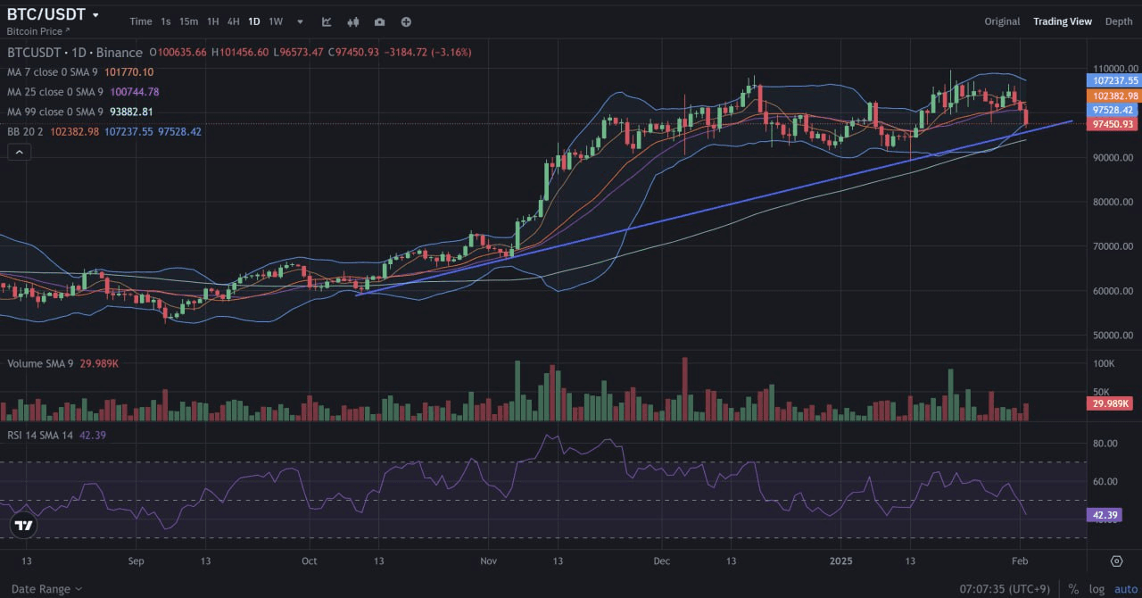Open chart settings gear icon
The width and height of the screenshot is (1142, 598).
[1116, 561]
